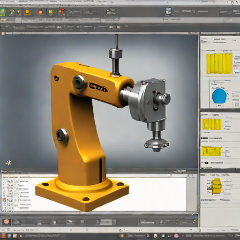This screenshot has height=240, width=240.
Task: Click the red-orange icon in bottom-left list panel
Action: (4, 200)
